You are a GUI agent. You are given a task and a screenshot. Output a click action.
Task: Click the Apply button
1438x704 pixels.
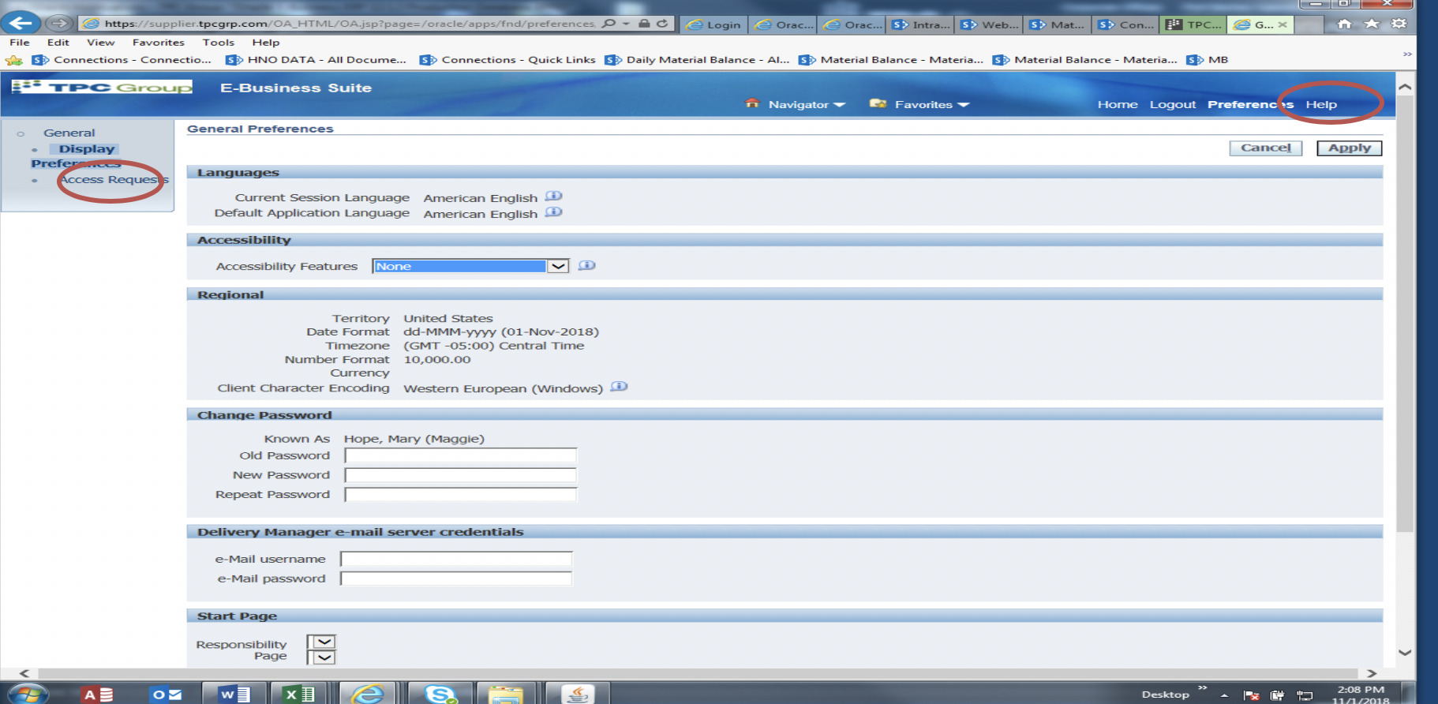[x=1349, y=148]
